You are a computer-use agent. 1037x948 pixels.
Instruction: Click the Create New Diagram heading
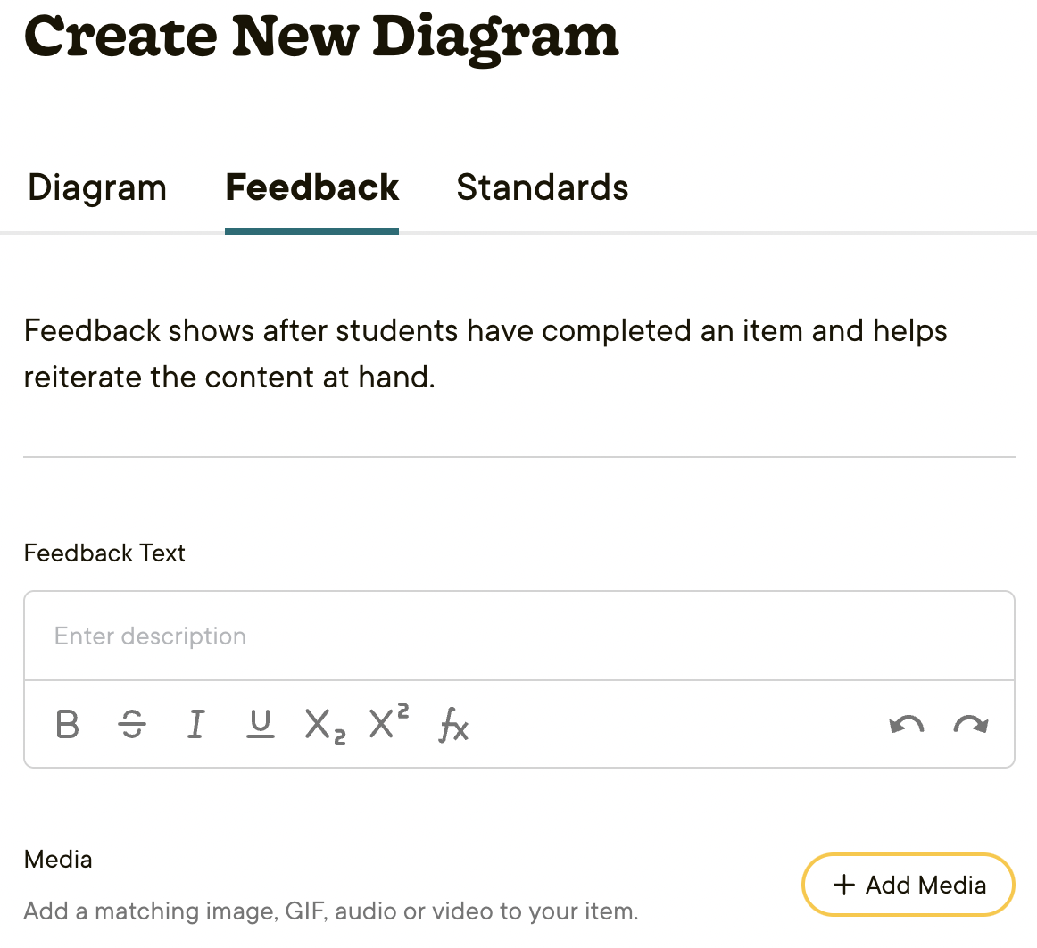point(321,37)
